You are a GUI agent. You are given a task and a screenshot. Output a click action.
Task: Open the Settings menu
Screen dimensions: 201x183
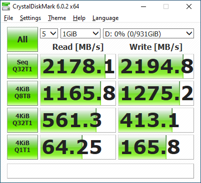30,18
